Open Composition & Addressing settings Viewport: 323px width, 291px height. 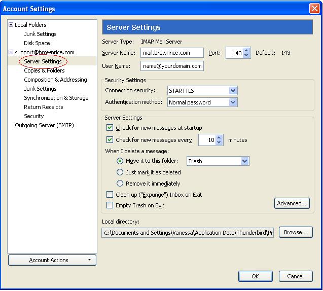pyautogui.click(x=55, y=80)
